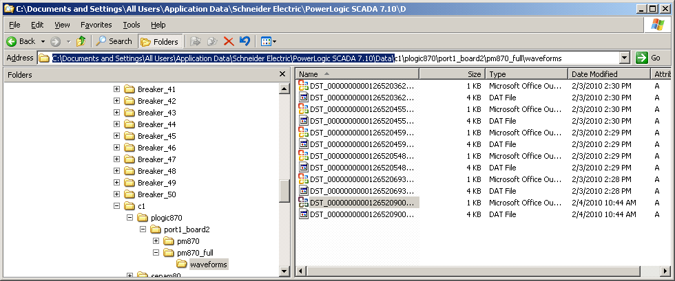The image size is (675, 281).
Task: Select the Breaker_49 folder in tree
Action: [157, 183]
